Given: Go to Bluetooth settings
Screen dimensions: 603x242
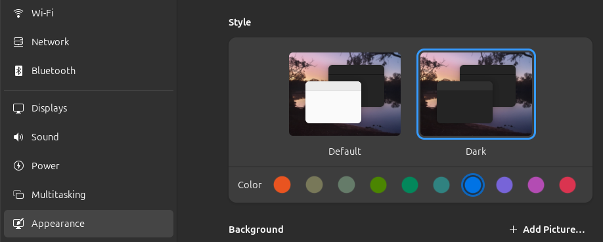Looking at the screenshot, I should pos(89,71).
